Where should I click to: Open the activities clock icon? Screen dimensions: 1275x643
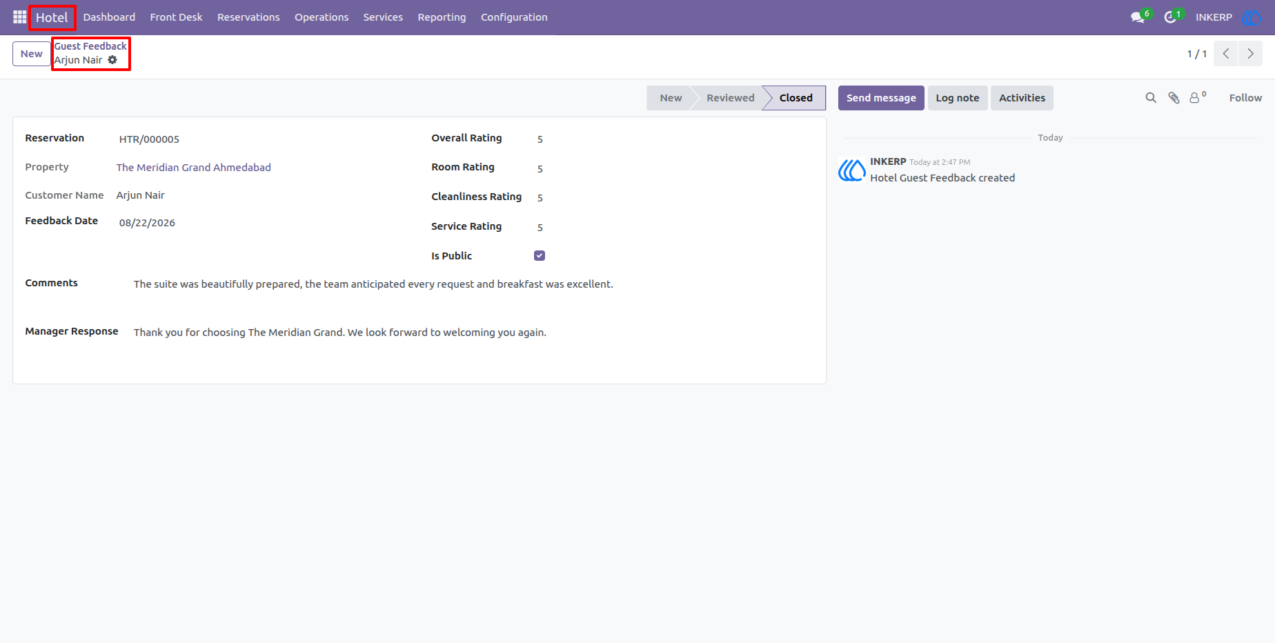pos(1171,17)
